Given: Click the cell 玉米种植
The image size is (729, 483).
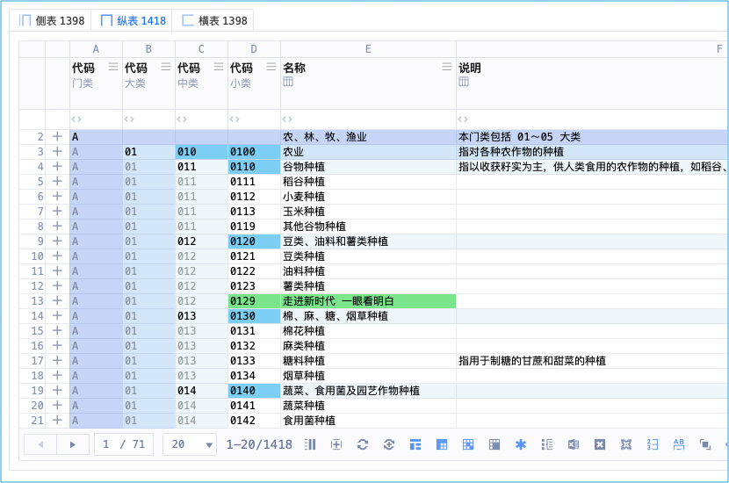Looking at the screenshot, I should tap(368, 212).
